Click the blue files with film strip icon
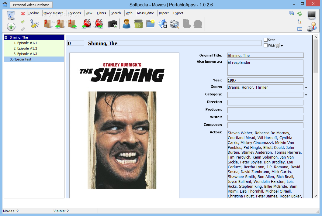This screenshot has height=216, width=322. (163, 24)
